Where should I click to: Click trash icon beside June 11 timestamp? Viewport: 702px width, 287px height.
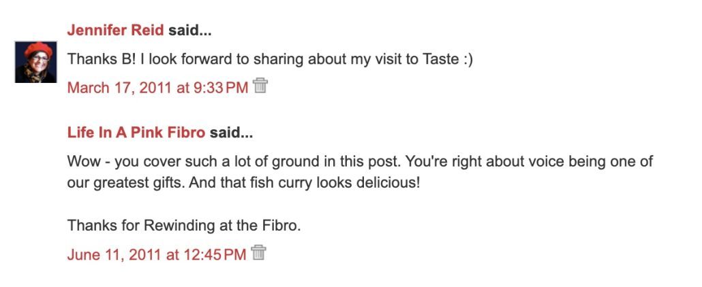coord(258,254)
